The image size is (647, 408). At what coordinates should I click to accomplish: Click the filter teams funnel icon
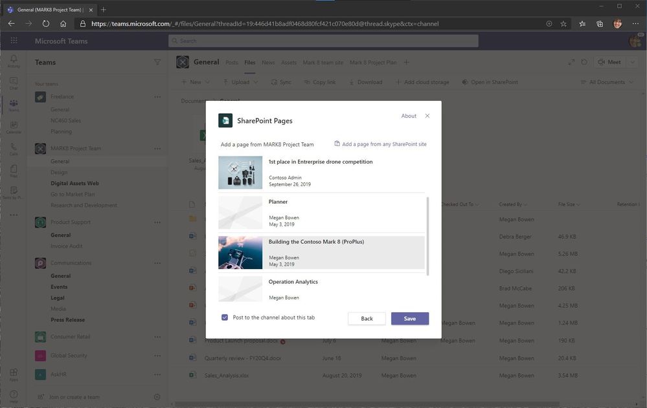pos(157,62)
